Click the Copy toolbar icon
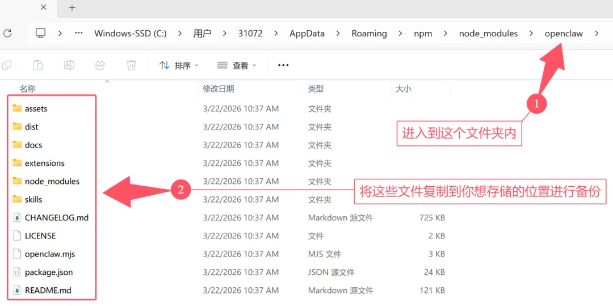The image size is (613, 306). click(x=7, y=65)
